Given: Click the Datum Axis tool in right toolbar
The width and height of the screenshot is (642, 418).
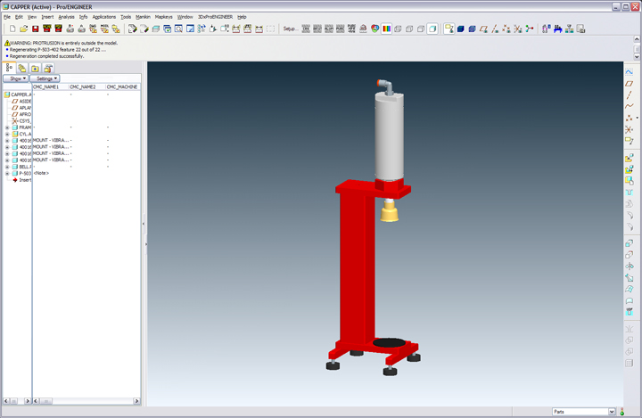Looking at the screenshot, I should [630, 95].
